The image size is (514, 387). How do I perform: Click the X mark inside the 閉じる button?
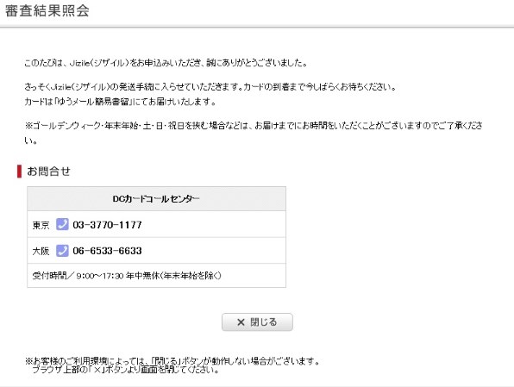tap(241, 322)
